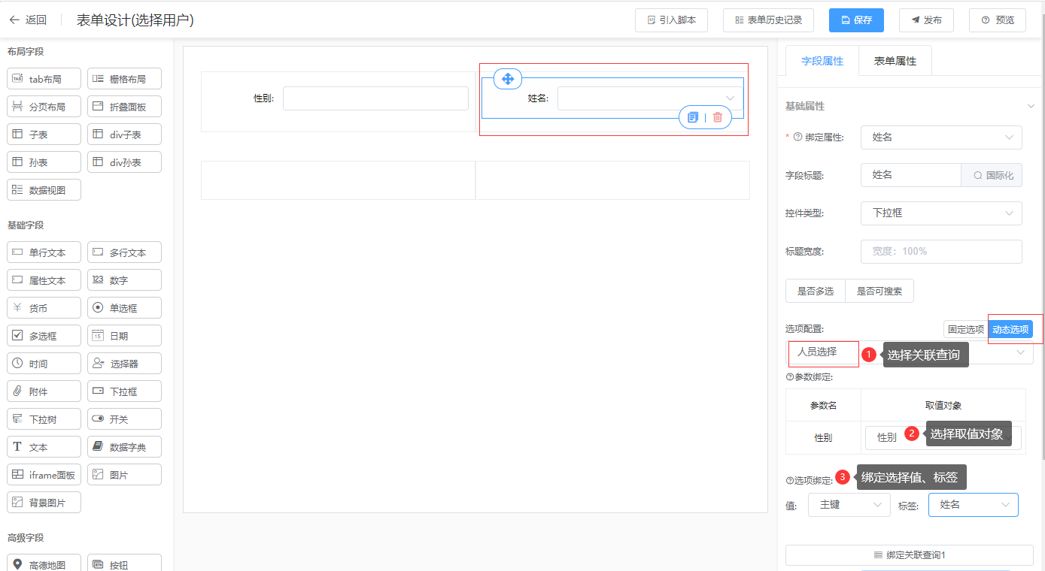Select the 字段属性 tab
This screenshot has height=571, width=1045.
coord(822,61)
